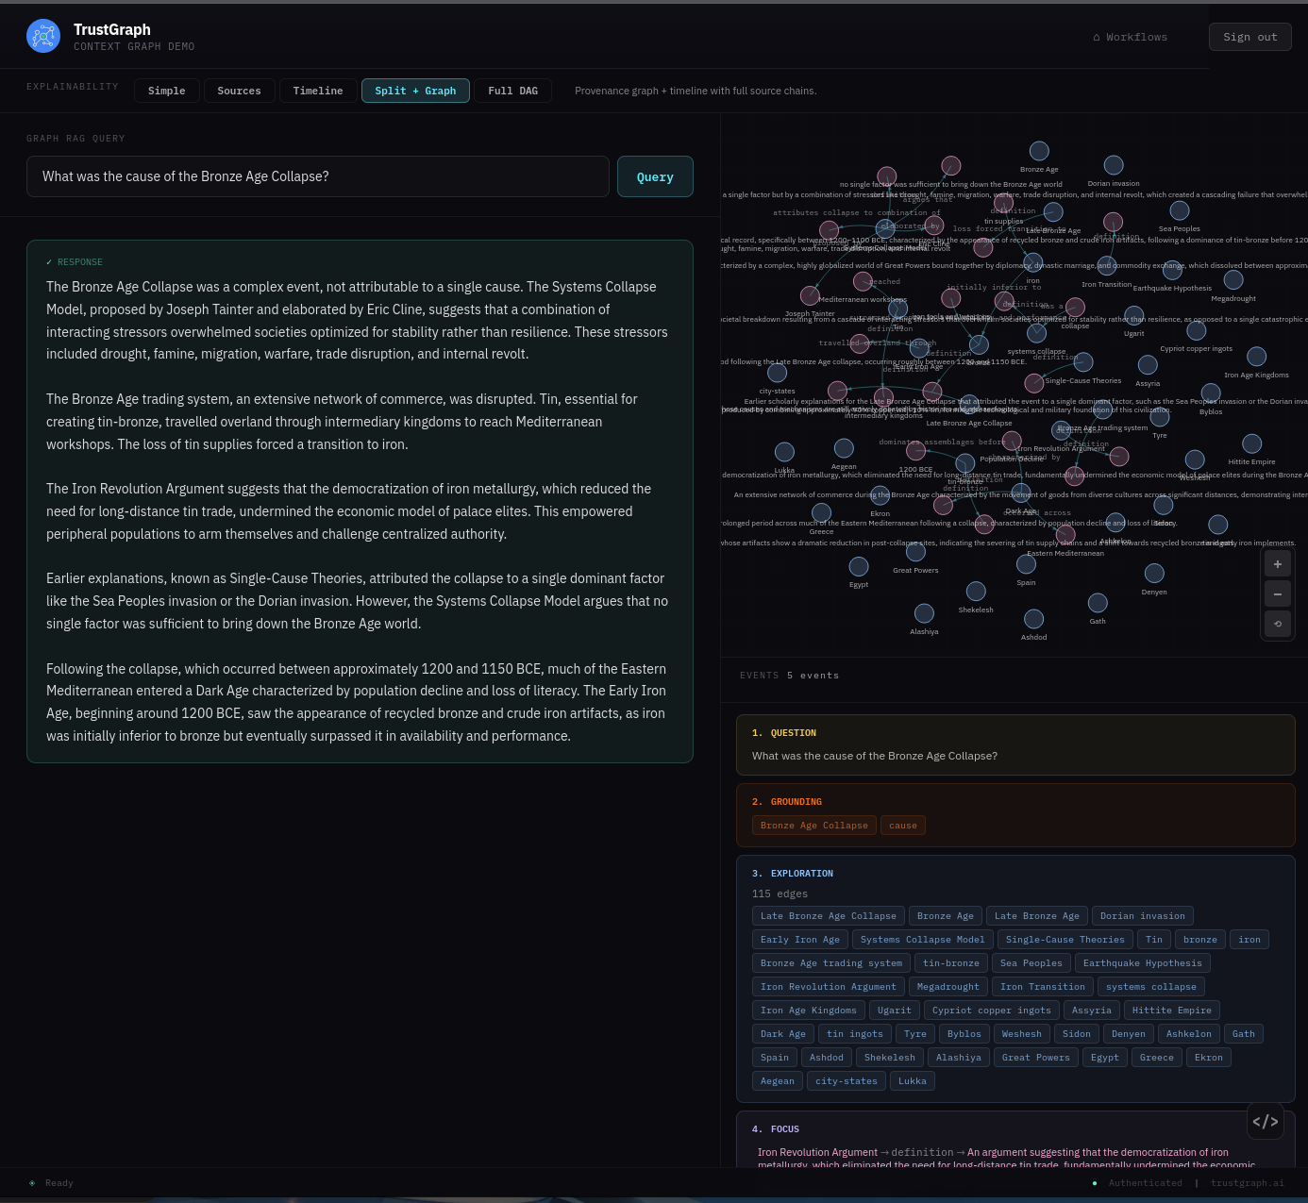Click the Query button
Screen dimensions: 1308x1203
coord(655,176)
